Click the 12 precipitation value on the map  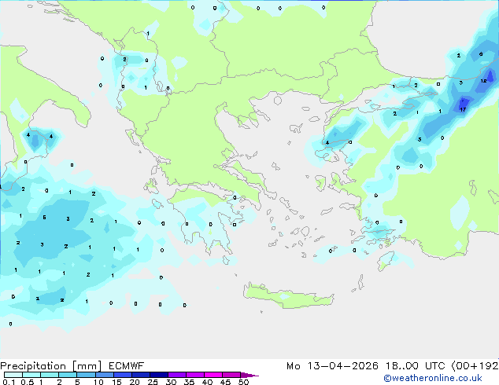[484, 81]
